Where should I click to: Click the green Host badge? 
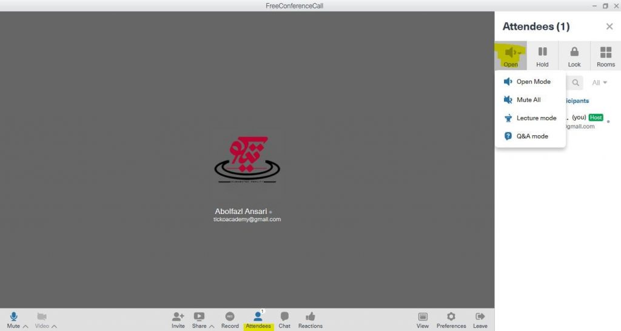(x=596, y=117)
